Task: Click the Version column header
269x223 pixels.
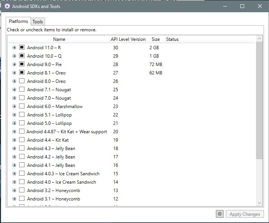Action: pyautogui.click(x=138, y=39)
